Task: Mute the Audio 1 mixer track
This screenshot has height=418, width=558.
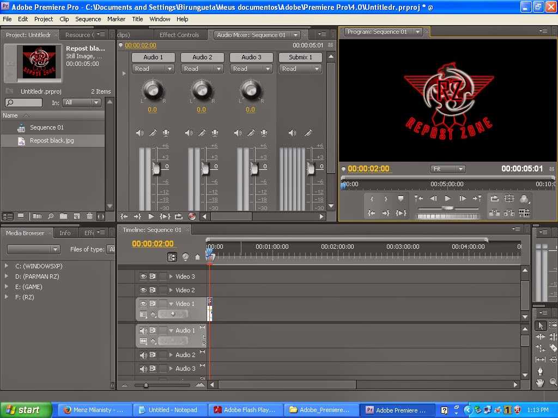Action: point(139,133)
